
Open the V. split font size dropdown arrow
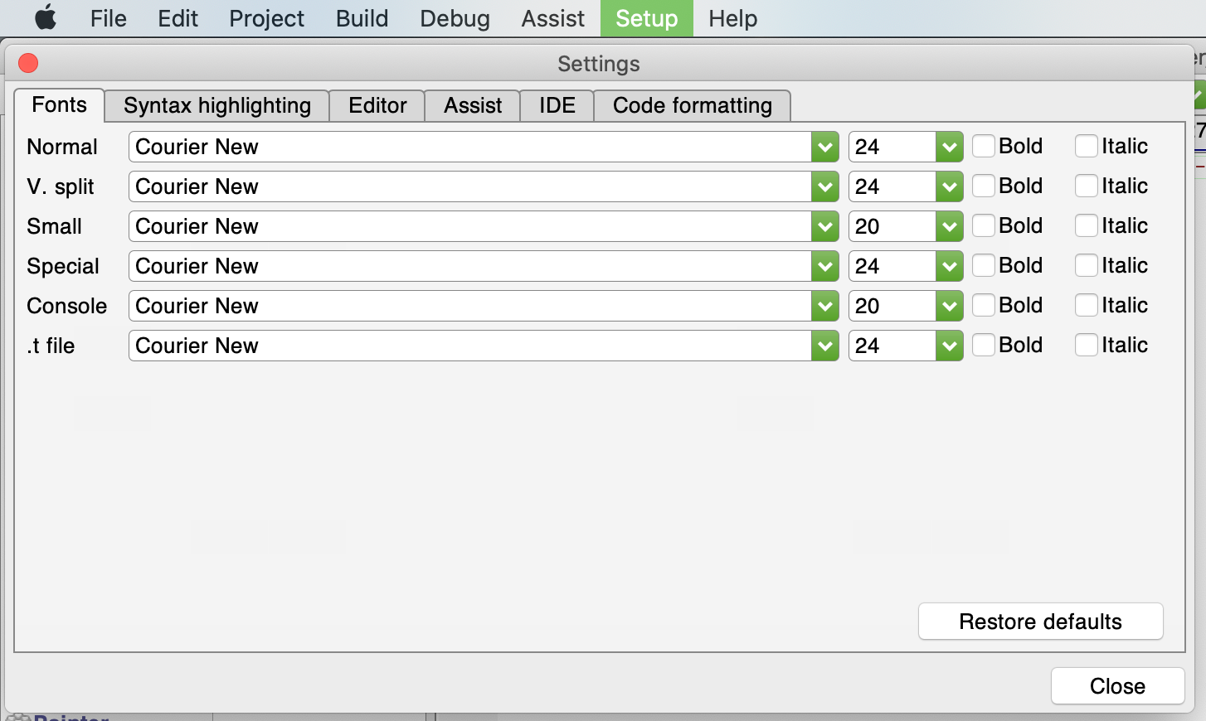(x=949, y=187)
